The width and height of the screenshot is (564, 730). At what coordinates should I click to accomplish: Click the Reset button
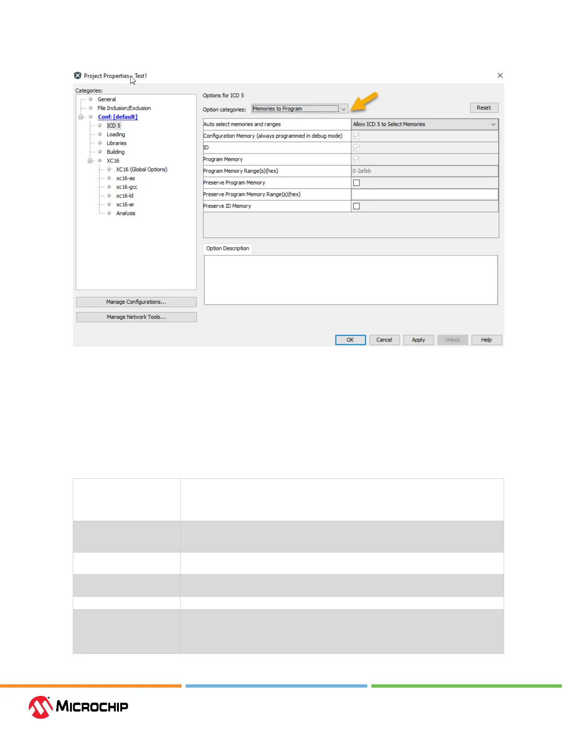[484, 108]
